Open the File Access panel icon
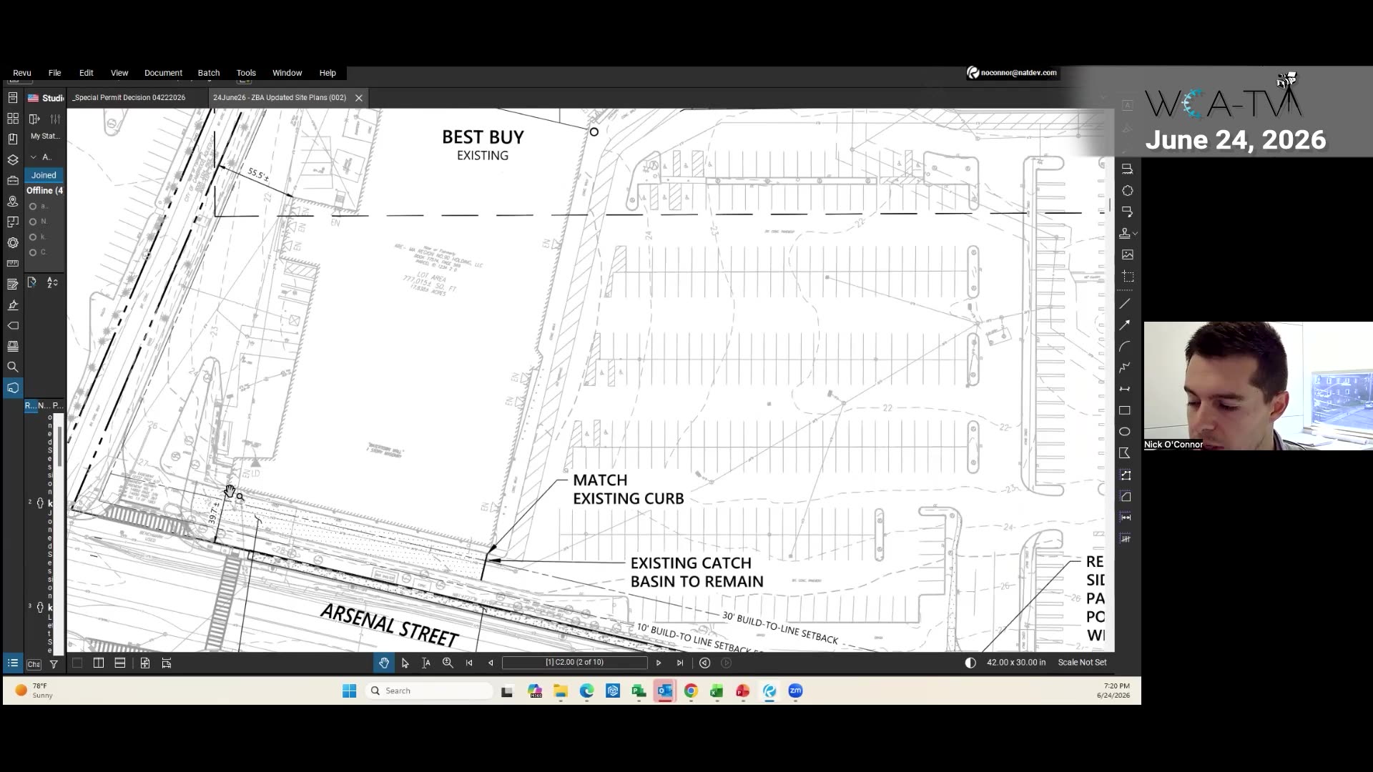Viewport: 1373px width, 772px height. [13, 97]
